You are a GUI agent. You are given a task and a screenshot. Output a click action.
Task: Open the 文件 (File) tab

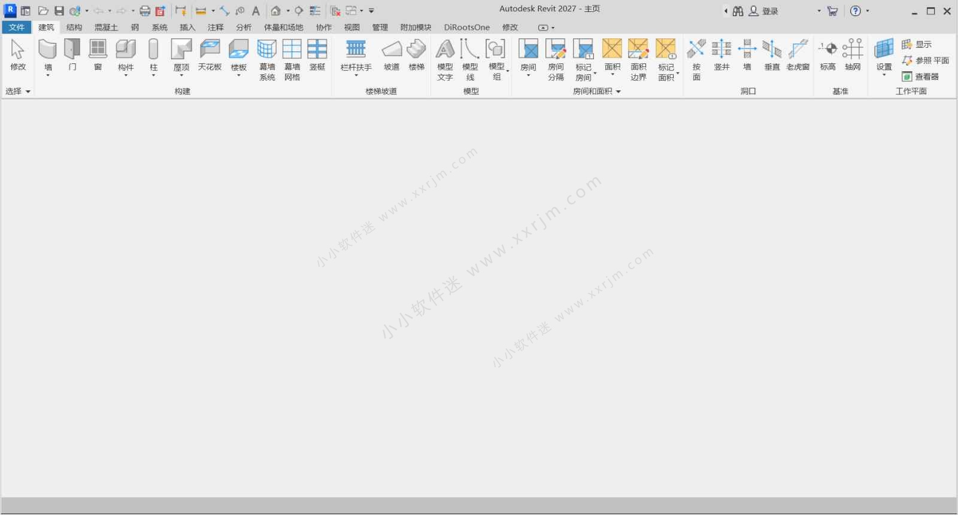point(17,27)
